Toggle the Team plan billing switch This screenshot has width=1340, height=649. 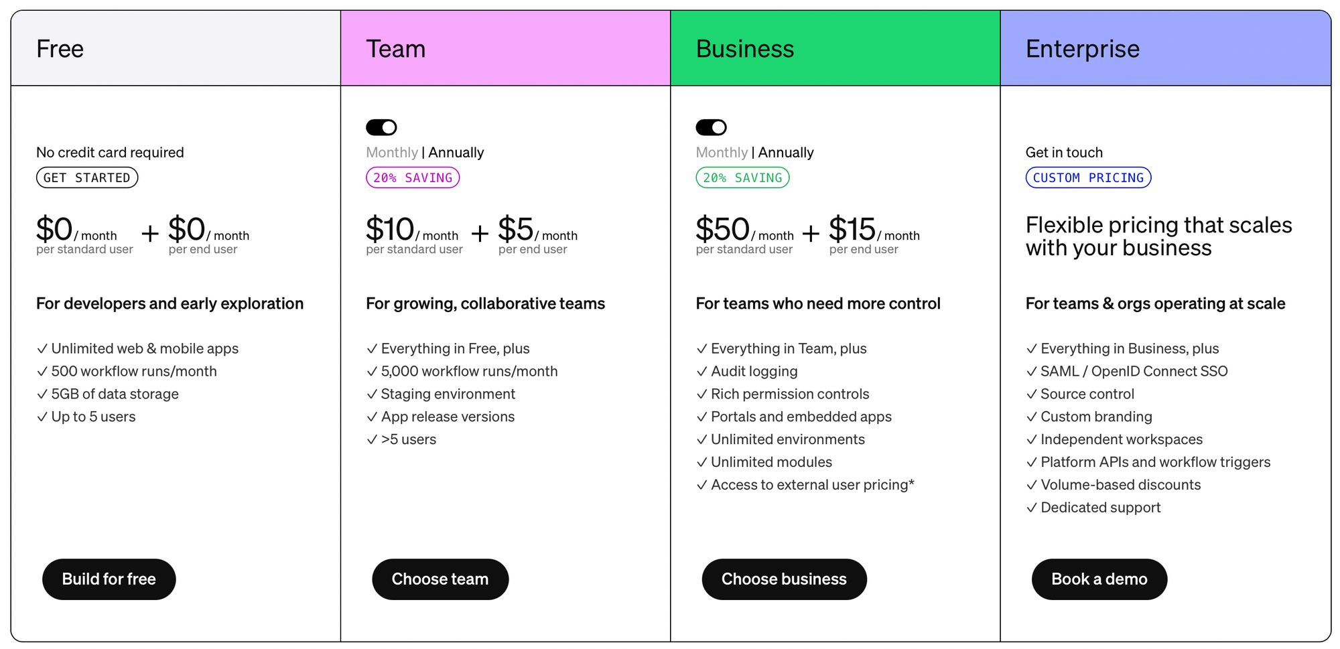[381, 127]
